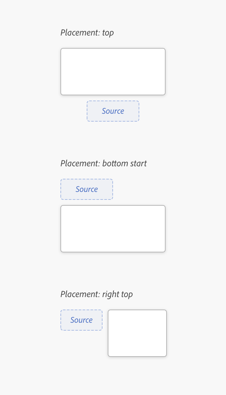226x395 pixels.
Task: Focus the popover panel in the top example
Action: (113, 72)
